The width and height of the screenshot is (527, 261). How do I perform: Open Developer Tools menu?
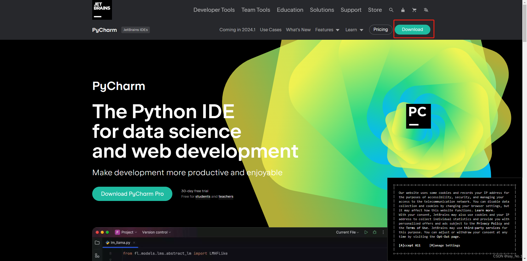click(x=214, y=10)
